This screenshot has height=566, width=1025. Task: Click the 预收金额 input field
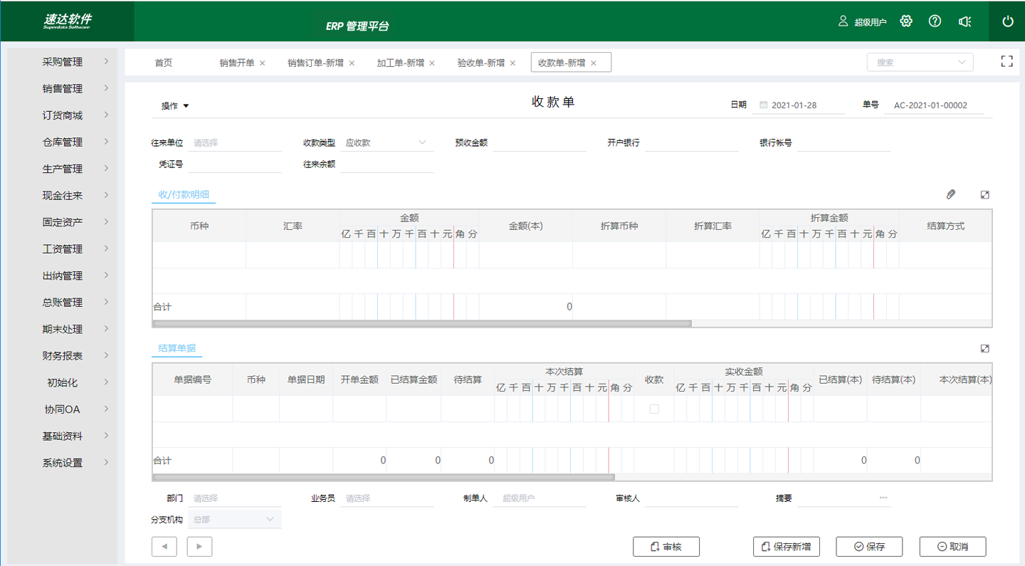point(539,142)
